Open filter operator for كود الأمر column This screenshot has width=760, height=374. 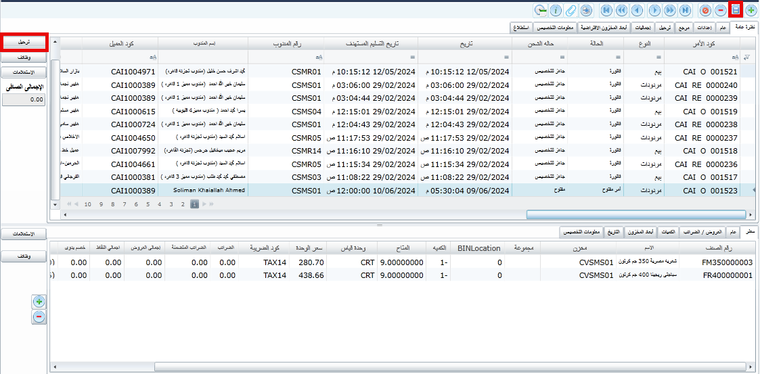[734, 57]
